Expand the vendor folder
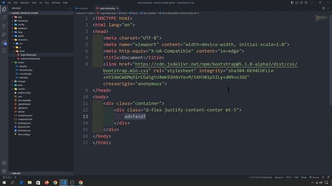The width and height of the screenshot is (332, 186). [21, 89]
